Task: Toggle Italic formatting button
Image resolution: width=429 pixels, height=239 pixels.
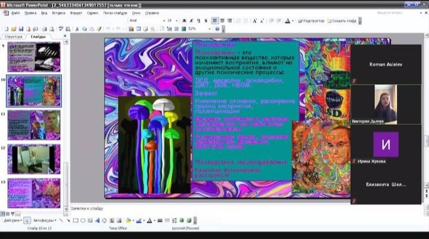Action: (188, 20)
